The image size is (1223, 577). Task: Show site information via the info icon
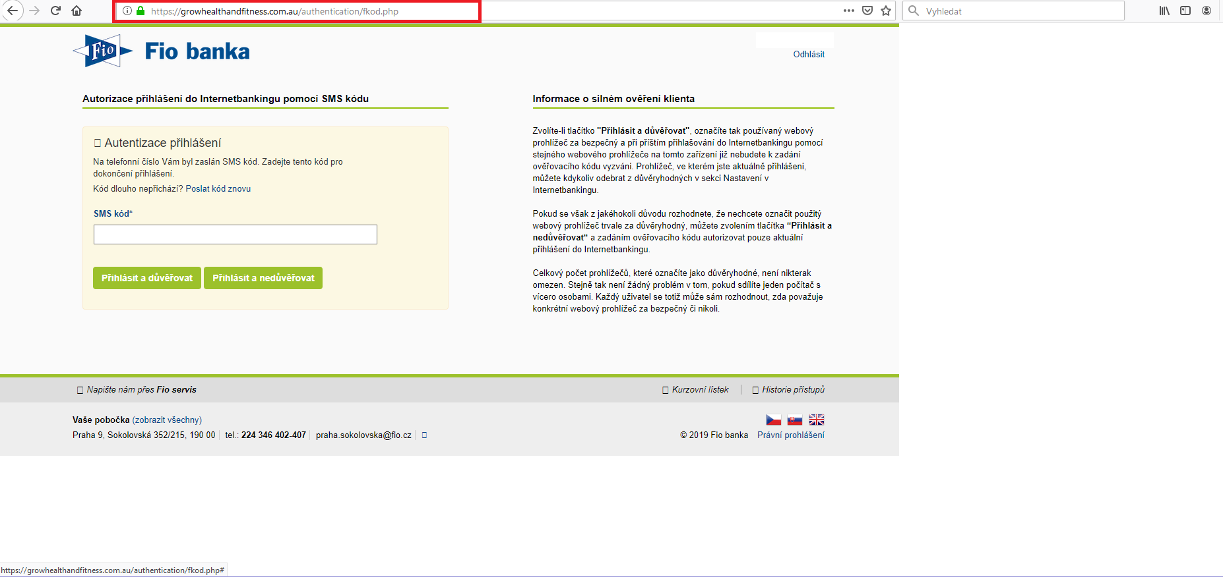(127, 11)
